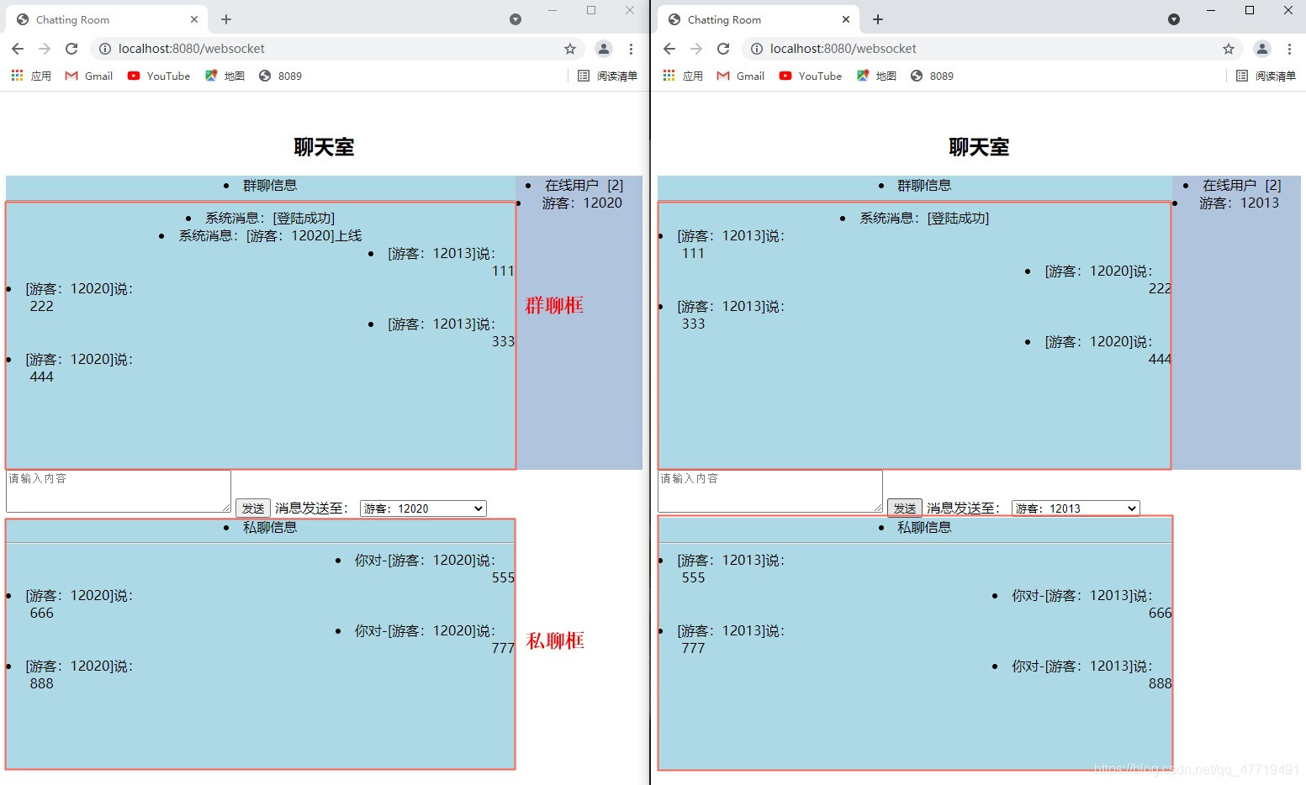1306x785 pixels.
Task: Open three-dot menu in left browser
Action: click(x=631, y=49)
